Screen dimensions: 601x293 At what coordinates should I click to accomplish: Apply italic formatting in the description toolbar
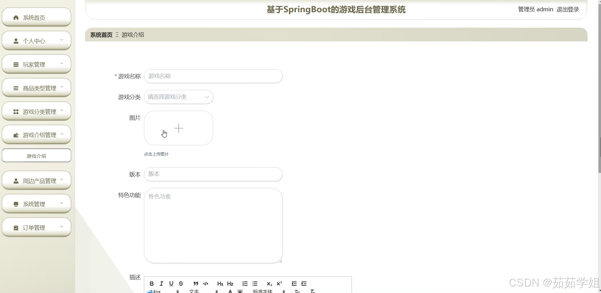pyautogui.click(x=161, y=283)
